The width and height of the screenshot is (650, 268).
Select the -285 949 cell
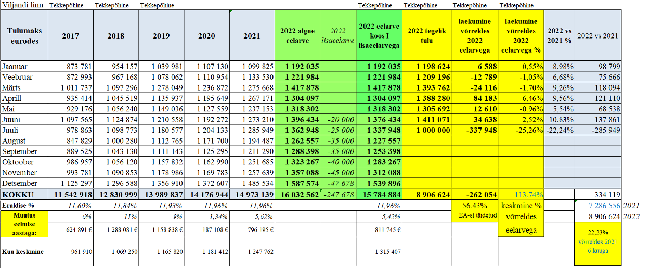[x=598, y=130]
